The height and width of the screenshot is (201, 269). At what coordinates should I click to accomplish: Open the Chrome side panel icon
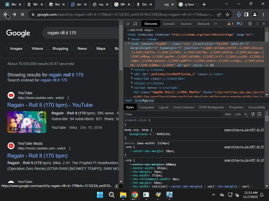pyautogui.click(x=246, y=15)
